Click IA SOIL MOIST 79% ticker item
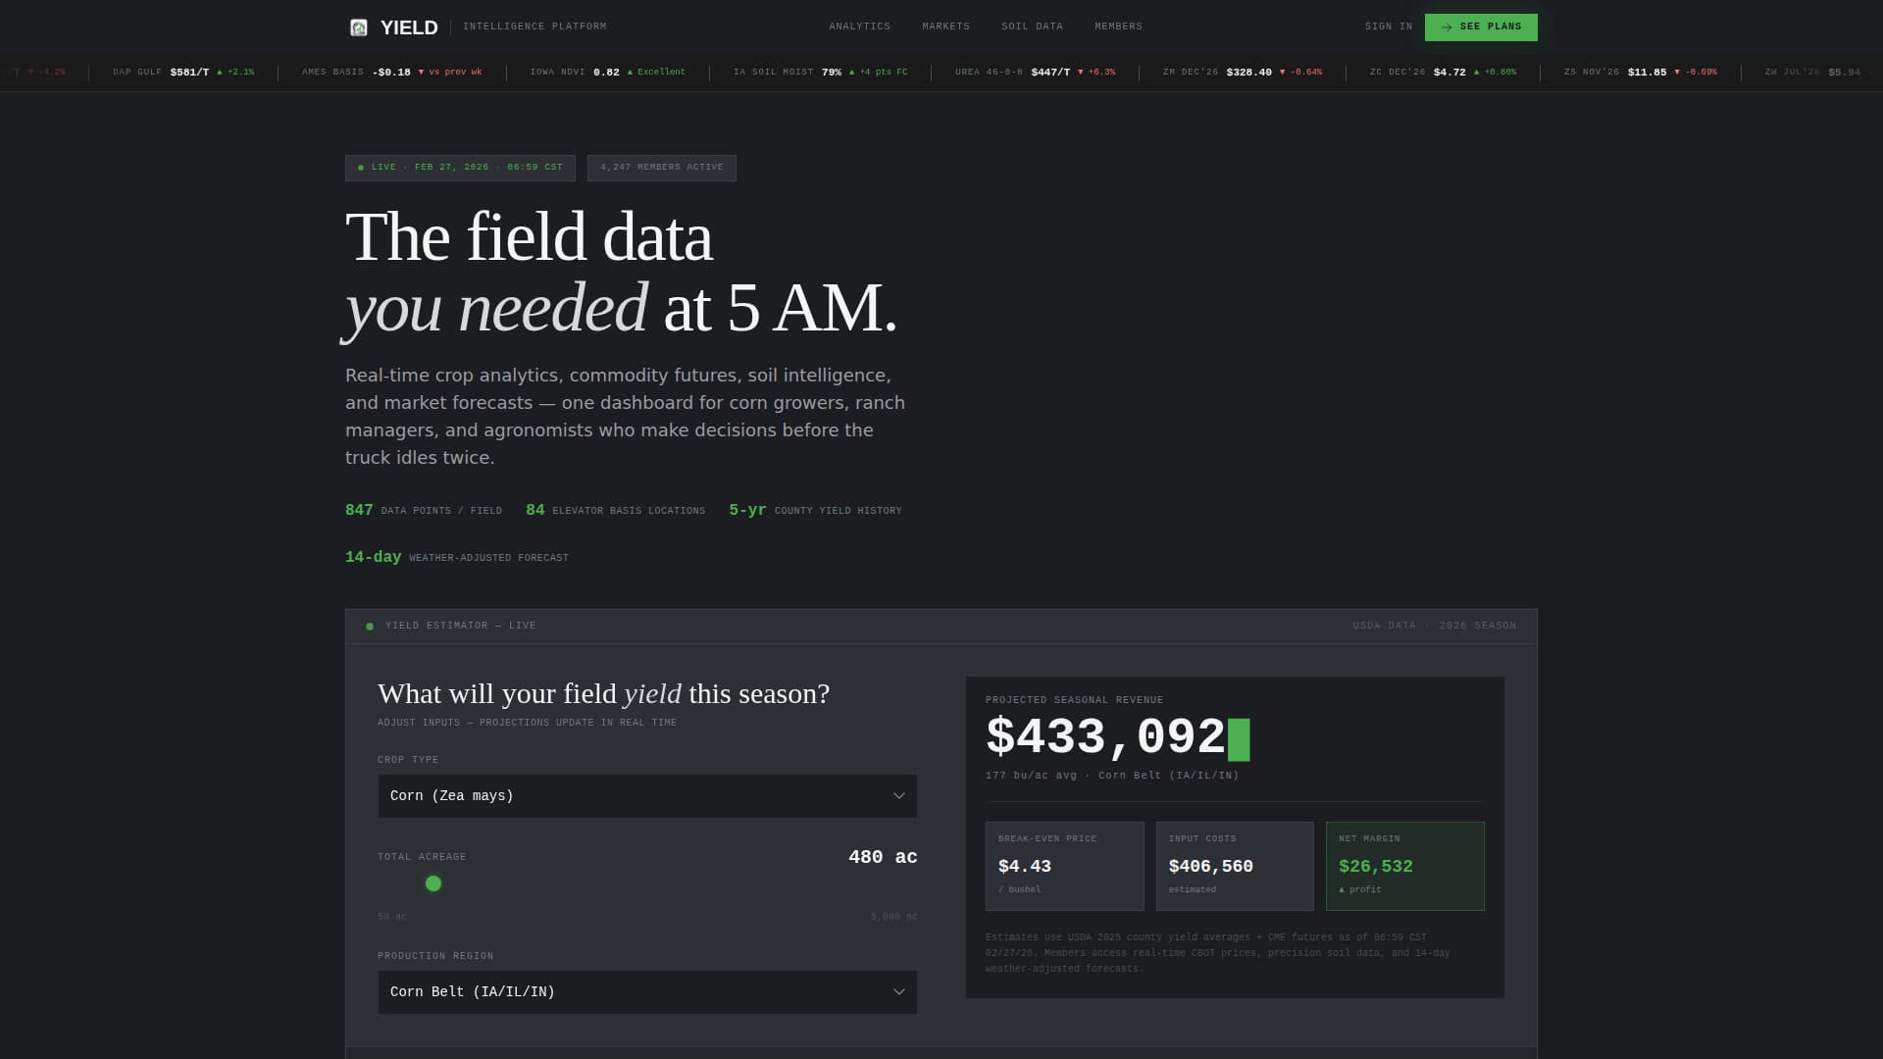1883x1059 pixels. click(x=821, y=73)
